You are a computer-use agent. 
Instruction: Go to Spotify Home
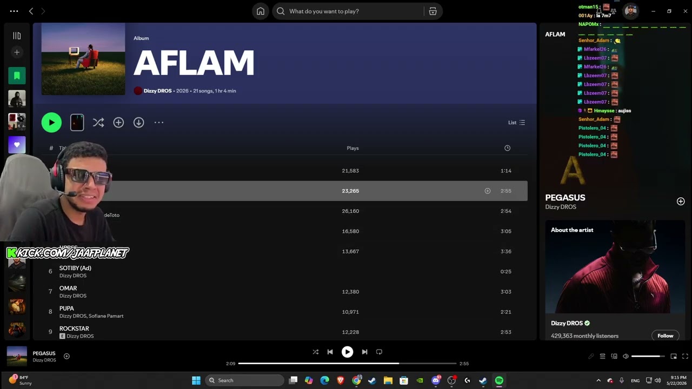tap(261, 11)
